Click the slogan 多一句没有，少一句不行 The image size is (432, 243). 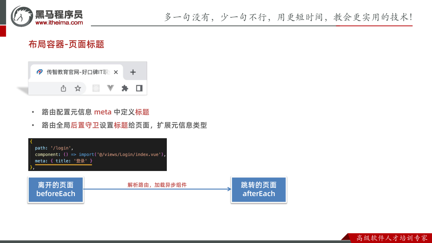click(x=216, y=17)
